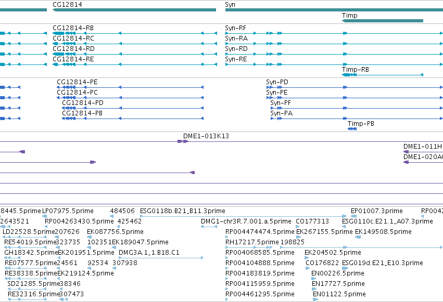Select the Timp-PB protein label
Viewport: 443px width, 302px height.
(361, 124)
